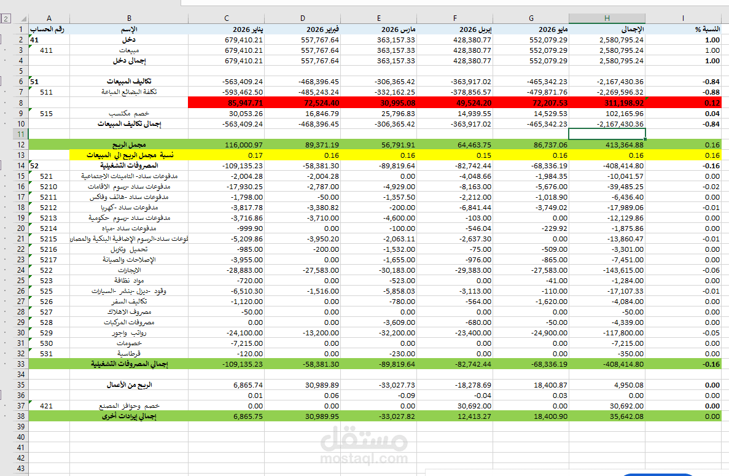
Task: Click account number cell 5214
Action: 49,228
